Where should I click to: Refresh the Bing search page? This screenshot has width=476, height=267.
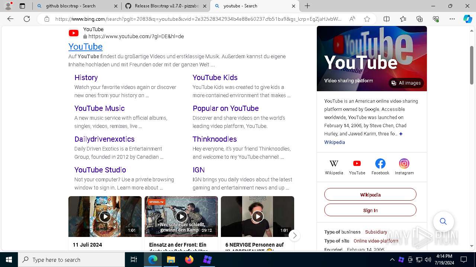[x=27, y=19]
